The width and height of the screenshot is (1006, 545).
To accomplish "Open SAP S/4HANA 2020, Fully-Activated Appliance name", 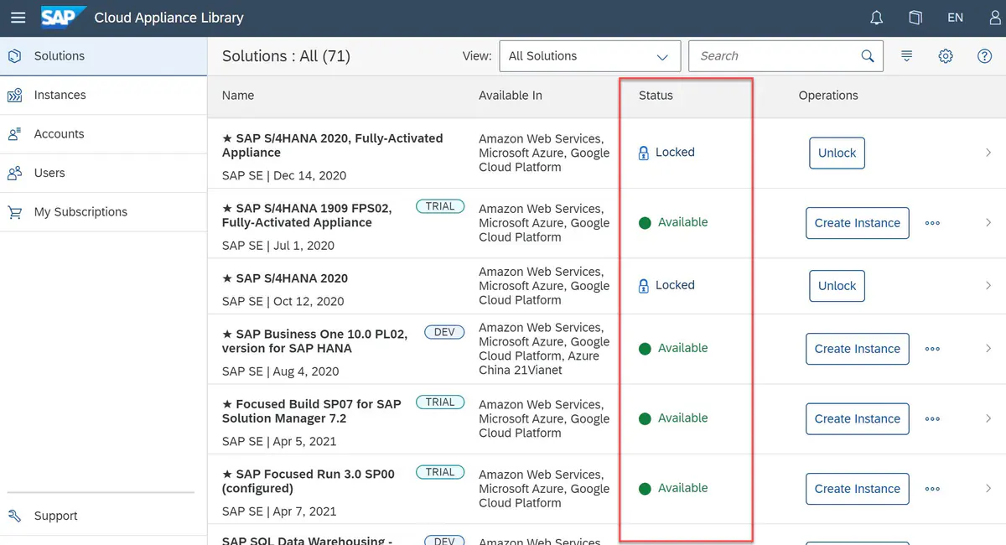I will click(x=333, y=145).
